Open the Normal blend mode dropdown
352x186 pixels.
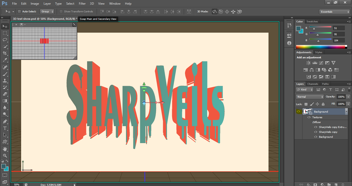tap(310, 97)
